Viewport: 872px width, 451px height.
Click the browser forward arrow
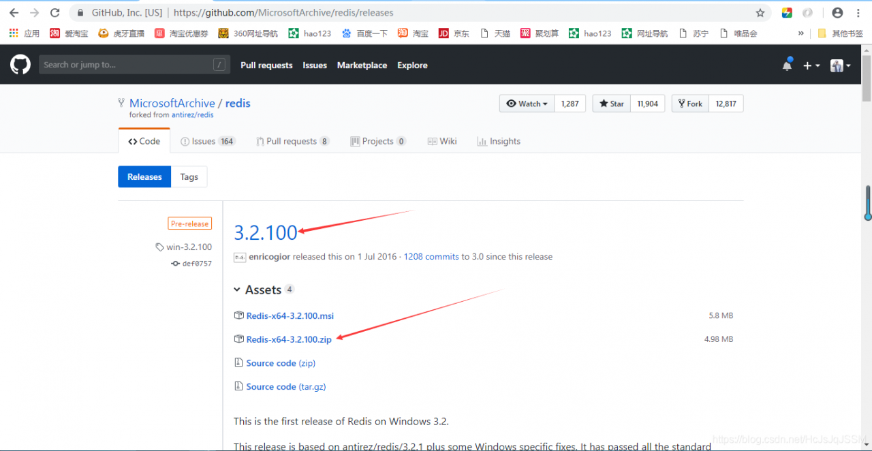35,13
